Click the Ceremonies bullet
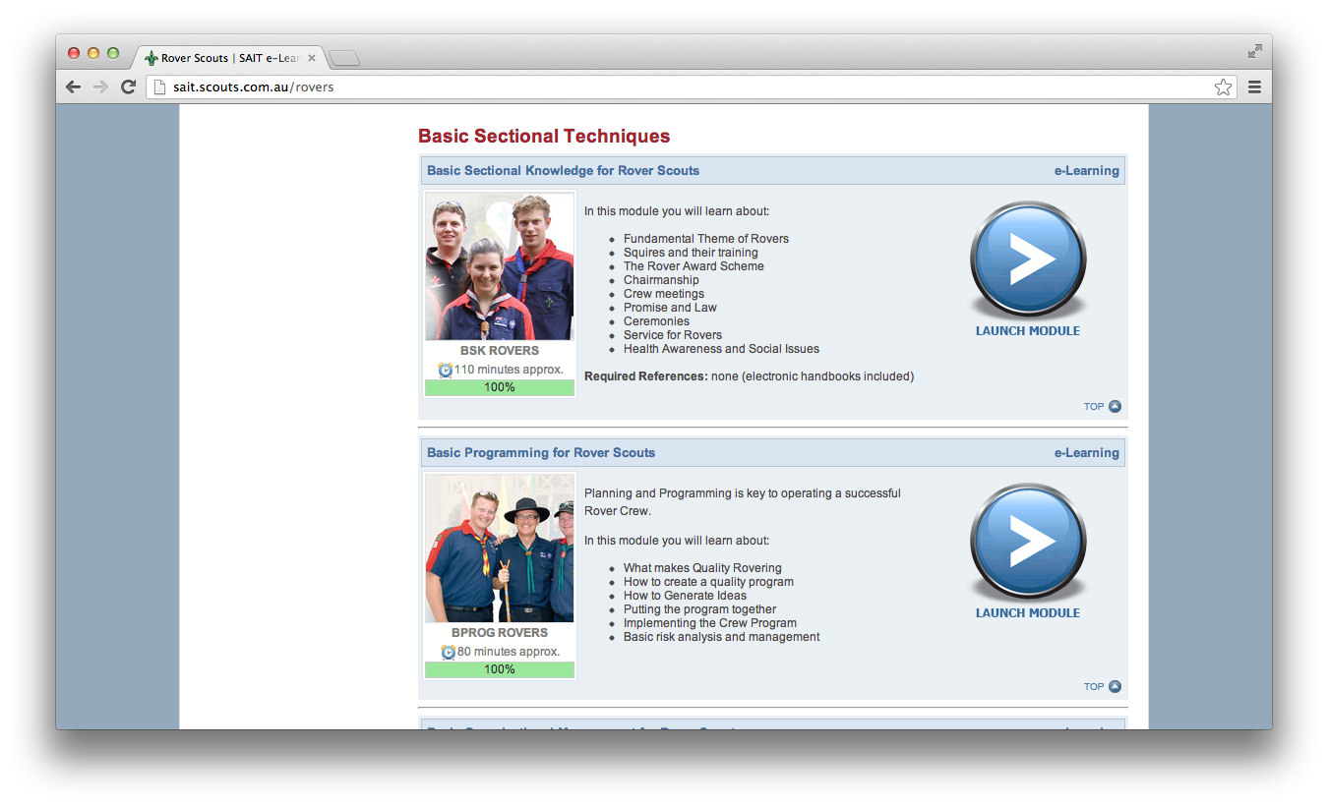Image resolution: width=1328 pixels, height=807 pixels. tap(656, 321)
